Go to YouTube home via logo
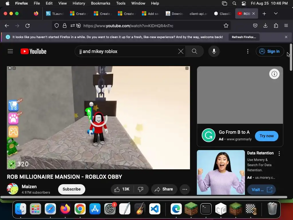Screen dimensions: 293x220 pyautogui.click(x=33, y=51)
